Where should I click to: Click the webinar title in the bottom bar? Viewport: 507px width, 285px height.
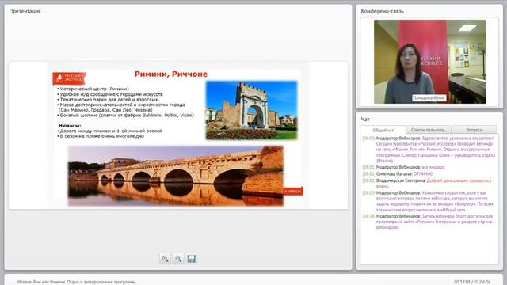click(77, 282)
